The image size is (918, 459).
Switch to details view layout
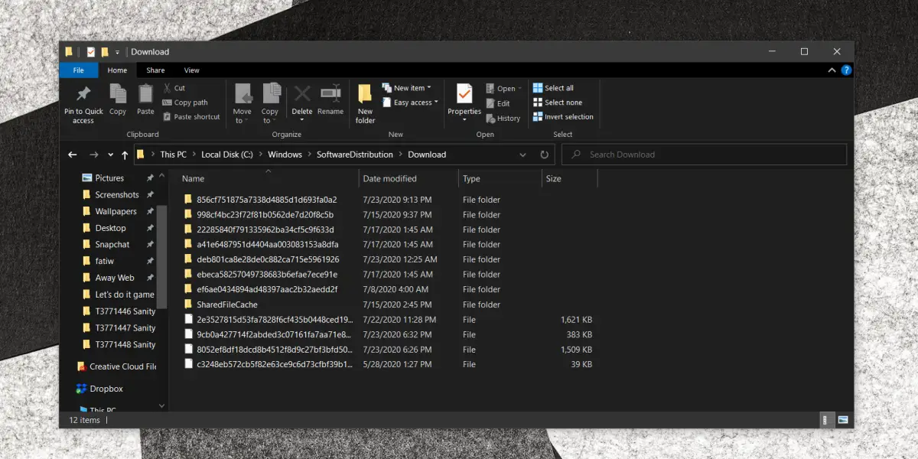[x=828, y=420]
